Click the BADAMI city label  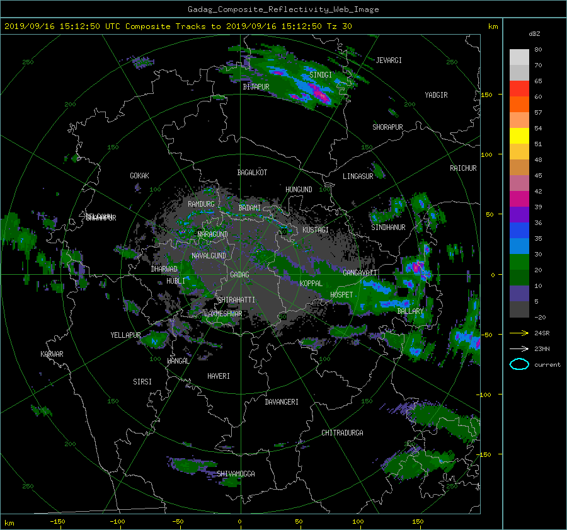coord(249,208)
